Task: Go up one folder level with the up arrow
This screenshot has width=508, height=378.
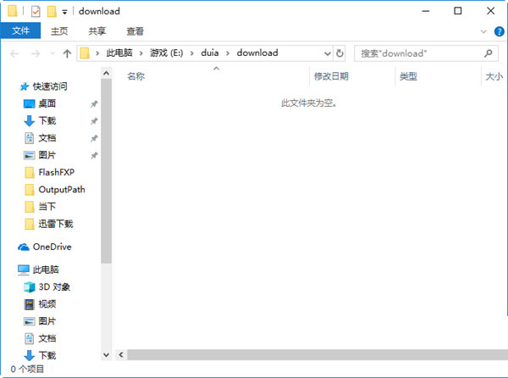Action: tap(67, 53)
